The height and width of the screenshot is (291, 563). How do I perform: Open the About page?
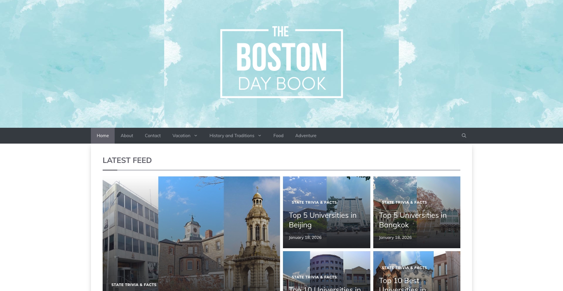tap(127, 135)
